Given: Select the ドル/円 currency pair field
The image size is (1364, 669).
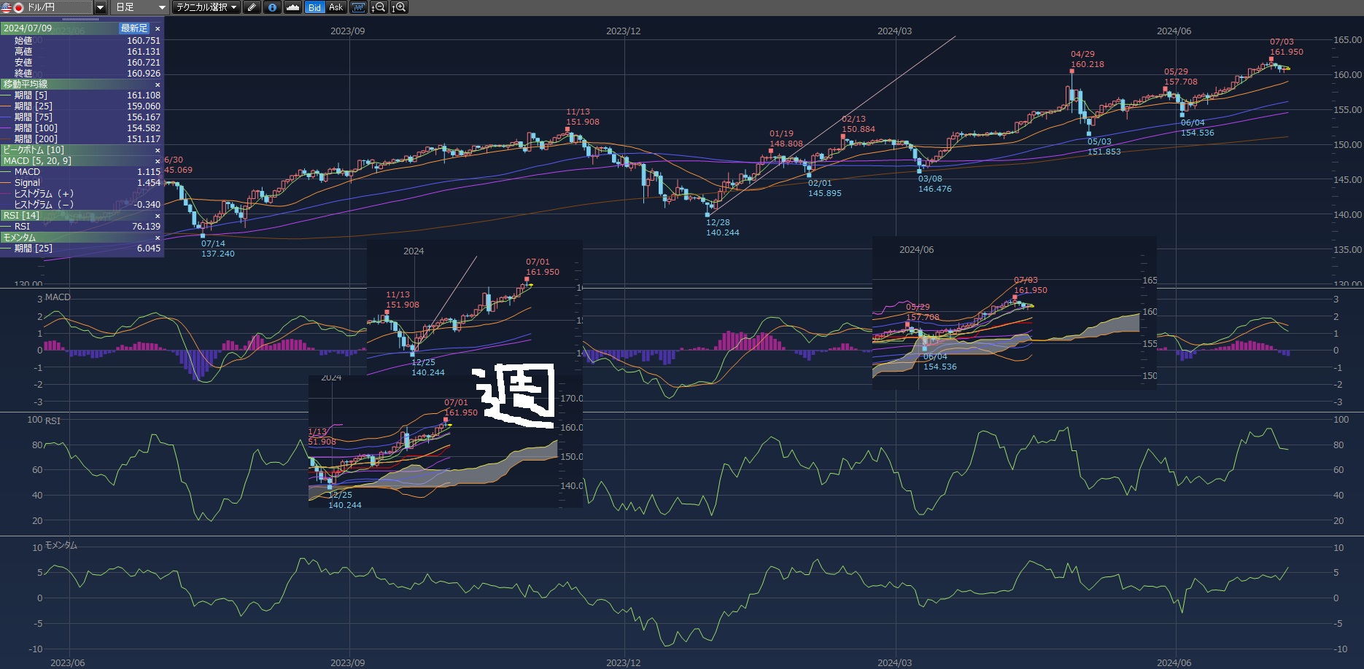Looking at the screenshot, I should click(47, 7).
